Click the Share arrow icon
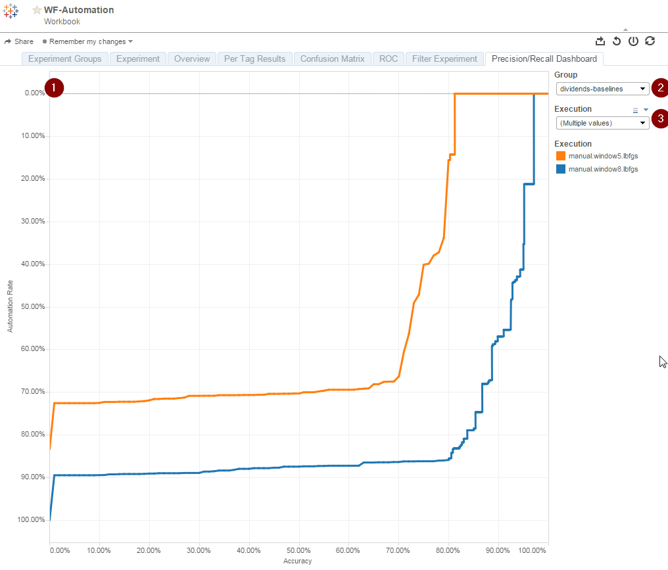Screen dimensions: 668x570 [8, 41]
